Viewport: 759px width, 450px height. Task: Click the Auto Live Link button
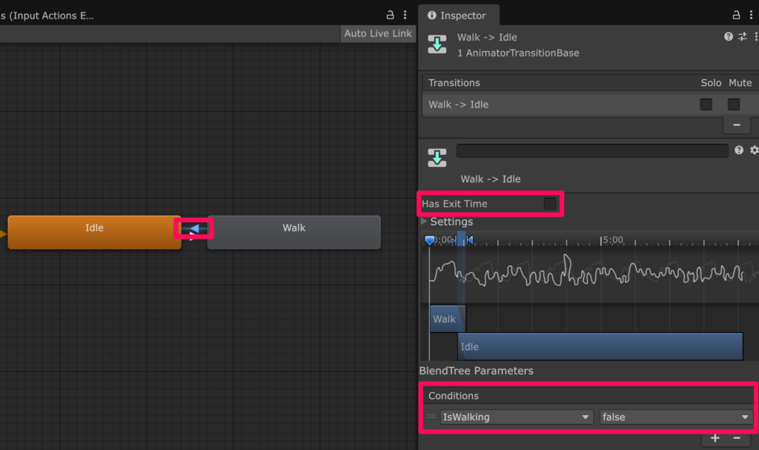(378, 33)
